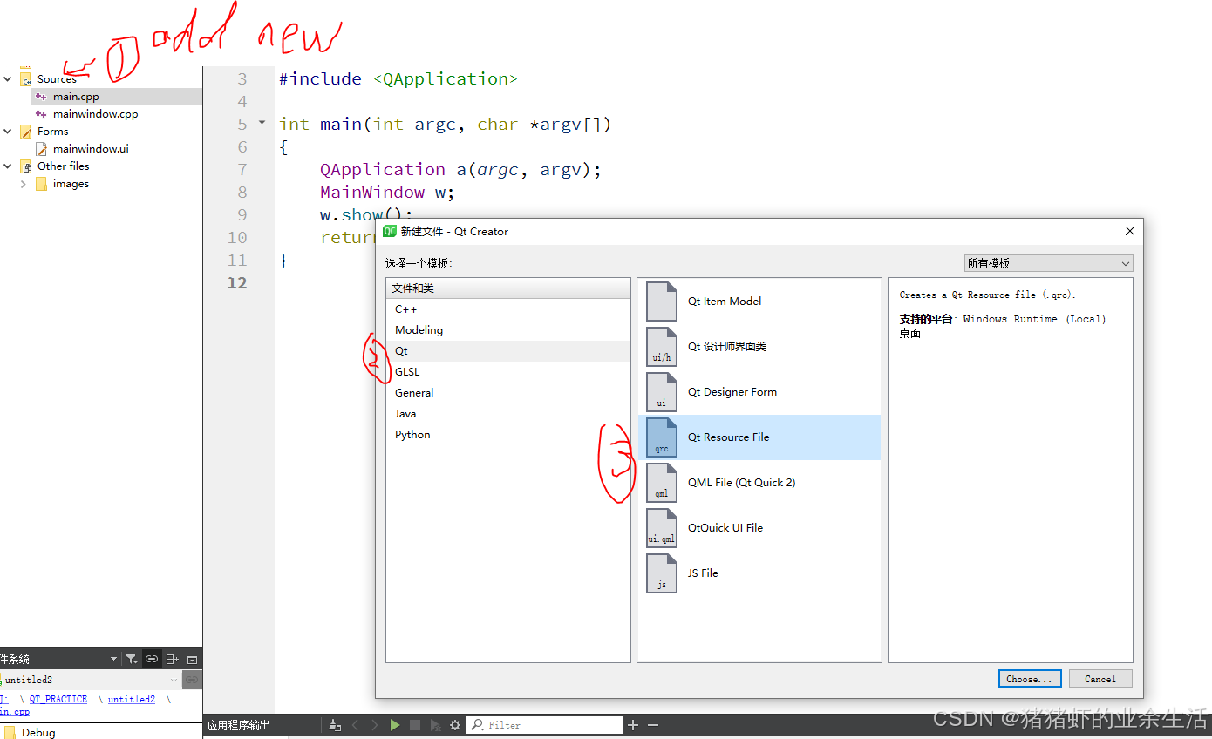The image size is (1212, 739).
Task: Click the 应用程序输出 pane title
Action: click(239, 725)
